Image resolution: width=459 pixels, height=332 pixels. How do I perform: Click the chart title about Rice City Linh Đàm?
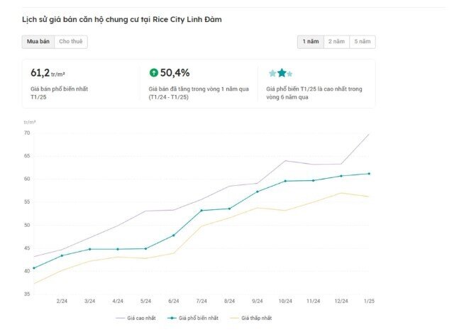click(122, 20)
